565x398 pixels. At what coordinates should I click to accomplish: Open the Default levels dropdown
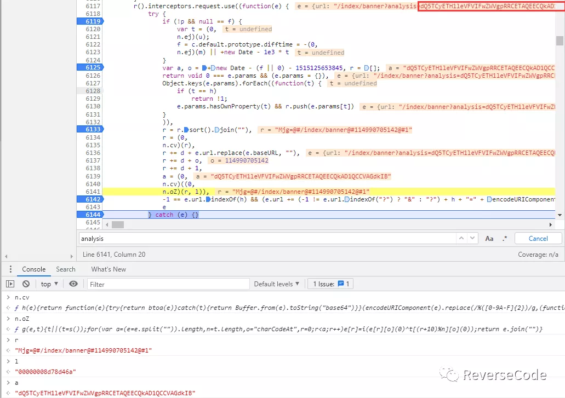pyautogui.click(x=277, y=284)
